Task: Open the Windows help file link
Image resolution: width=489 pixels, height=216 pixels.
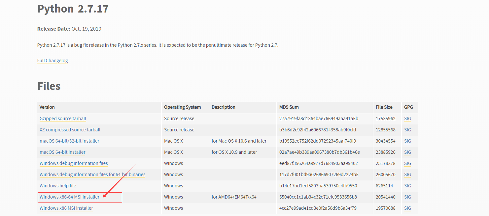Action: 58,186
